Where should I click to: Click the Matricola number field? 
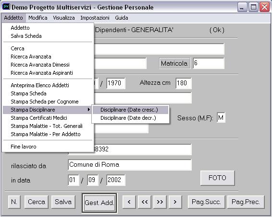[x=209, y=63]
